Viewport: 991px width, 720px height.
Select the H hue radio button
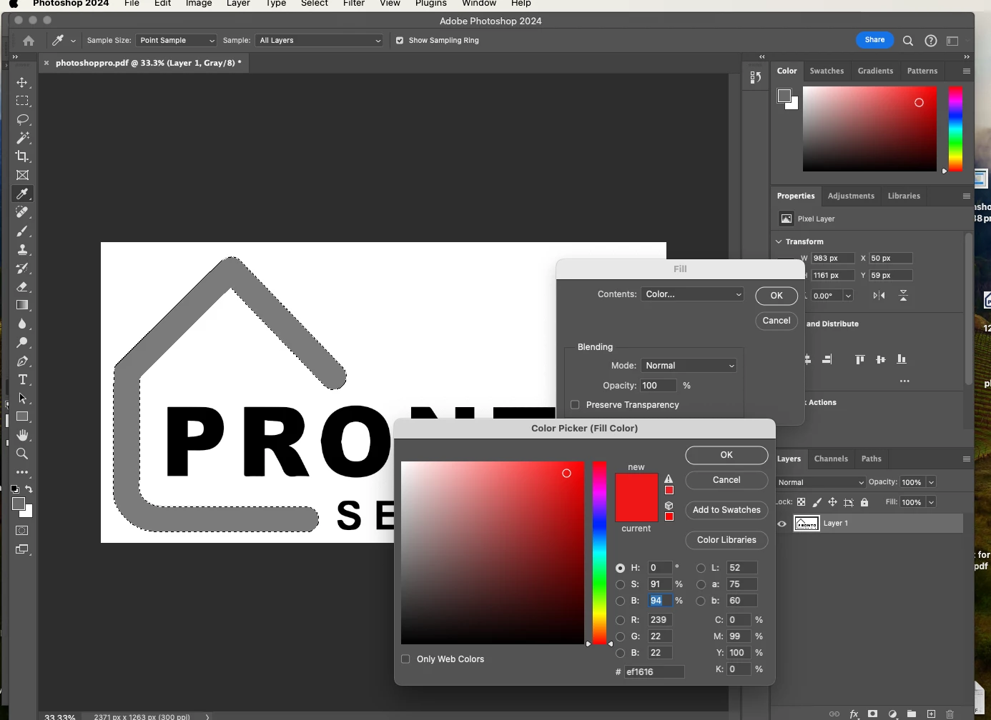[x=620, y=568]
